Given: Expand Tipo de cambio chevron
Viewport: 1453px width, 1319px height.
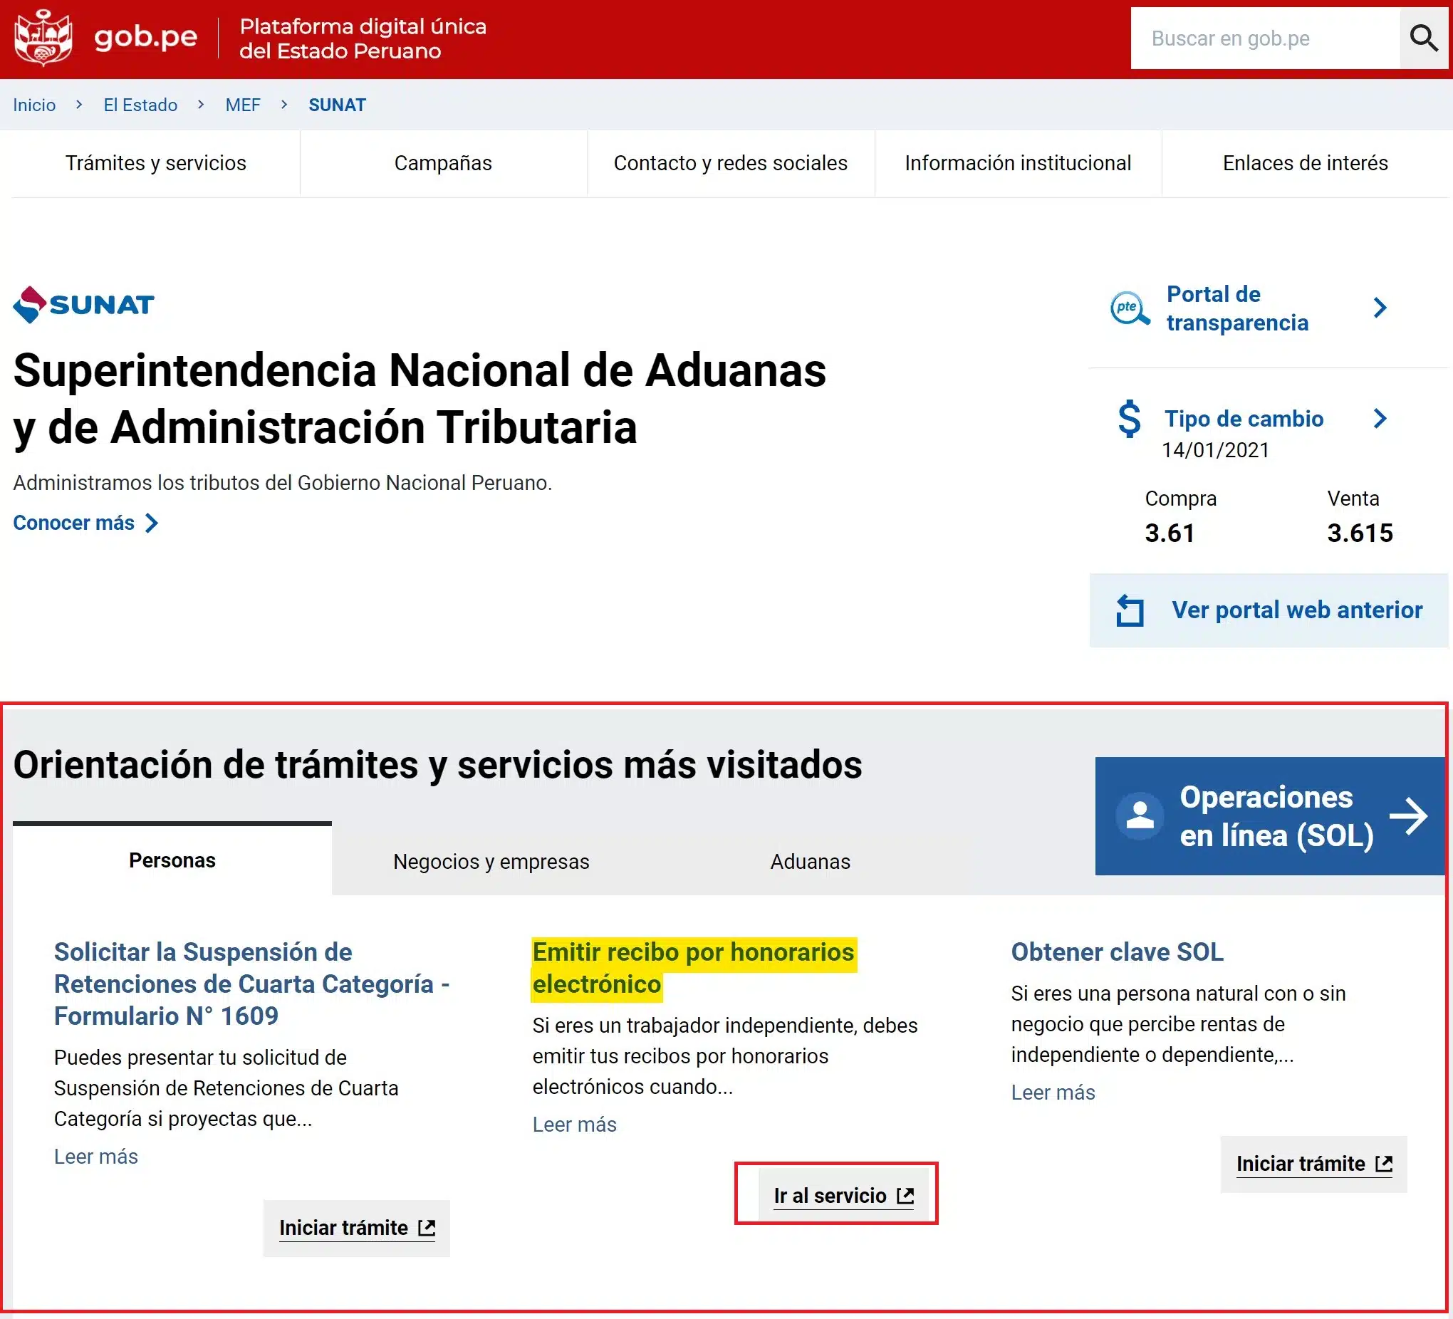Looking at the screenshot, I should [1380, 419].
